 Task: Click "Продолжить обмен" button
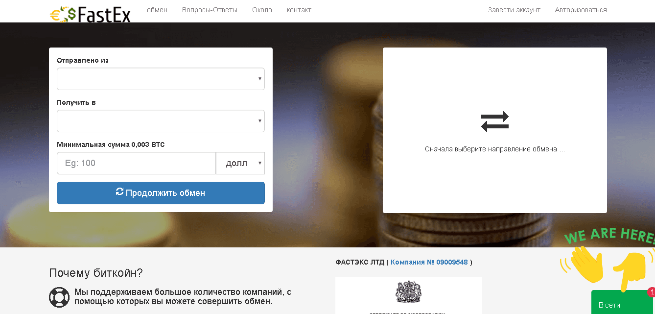(161, 193)
